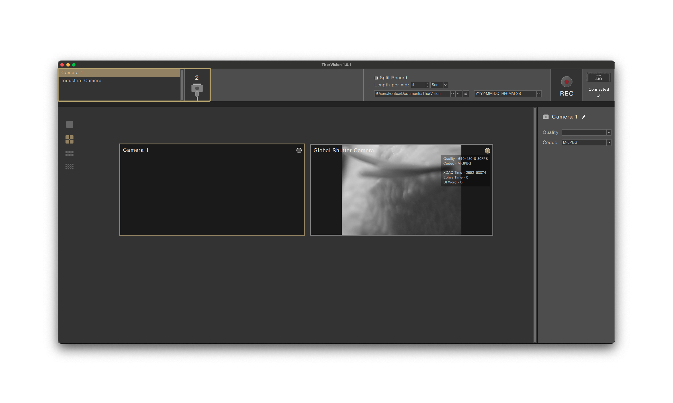
Task: Click the browse button next to save path
Action: [459, 94]
